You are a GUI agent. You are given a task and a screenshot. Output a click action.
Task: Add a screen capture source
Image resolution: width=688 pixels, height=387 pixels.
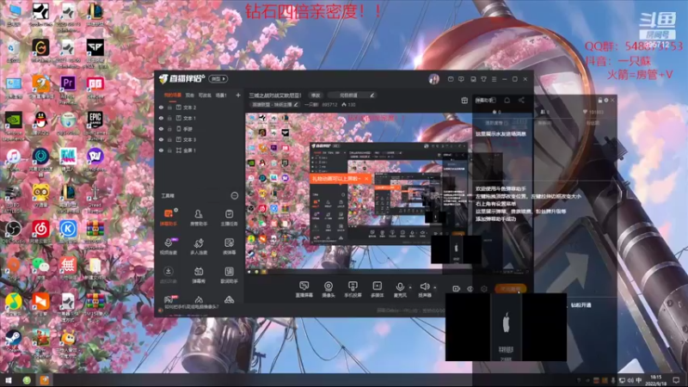(x=304, y=289)
